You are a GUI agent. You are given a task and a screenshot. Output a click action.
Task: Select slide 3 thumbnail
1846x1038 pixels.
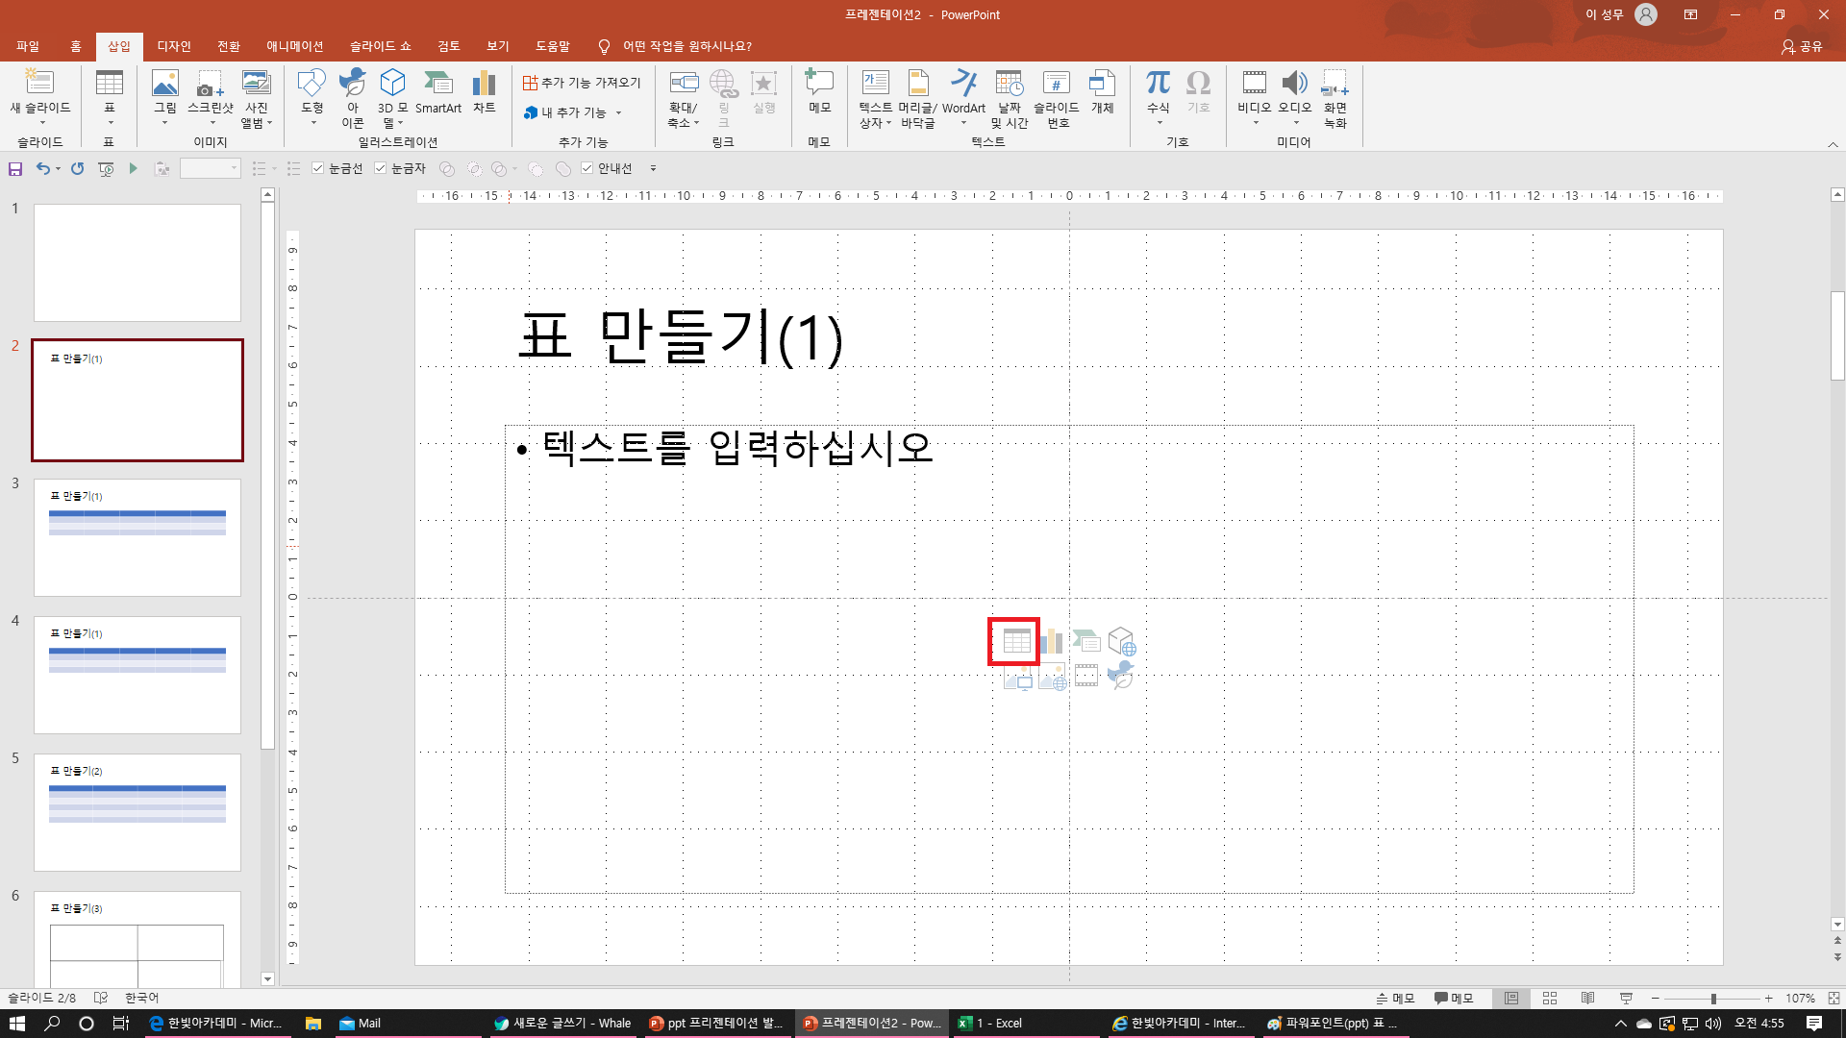point(137,537)
